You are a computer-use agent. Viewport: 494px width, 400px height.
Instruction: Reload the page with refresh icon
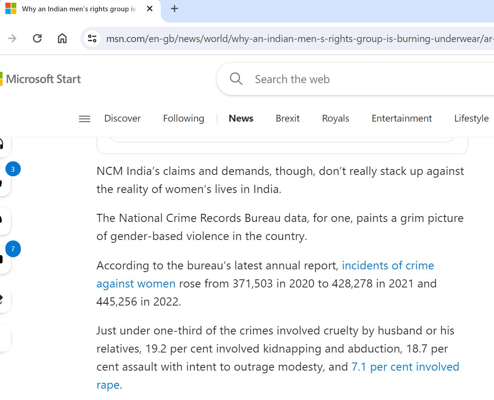tap(37, 38)
